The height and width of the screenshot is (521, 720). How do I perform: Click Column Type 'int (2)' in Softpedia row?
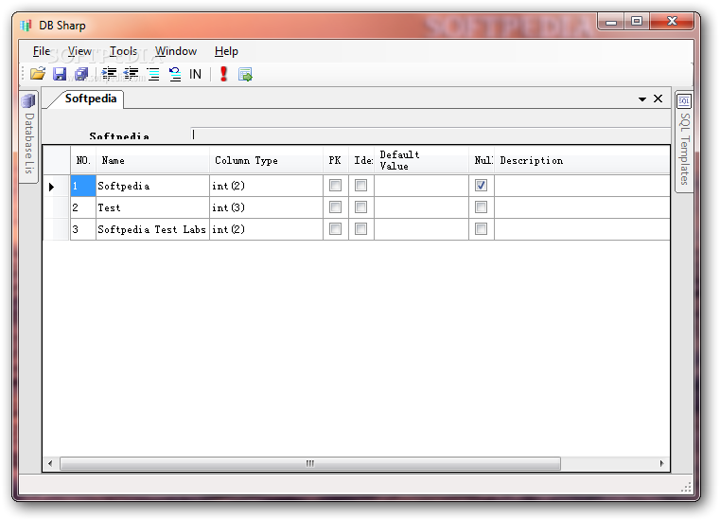266,186
